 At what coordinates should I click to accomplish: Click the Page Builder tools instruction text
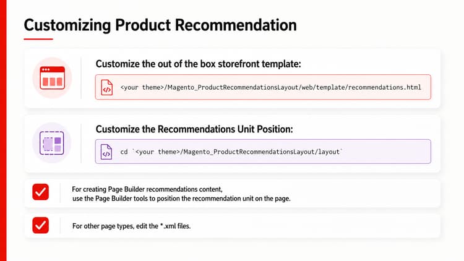coord(181,199)
